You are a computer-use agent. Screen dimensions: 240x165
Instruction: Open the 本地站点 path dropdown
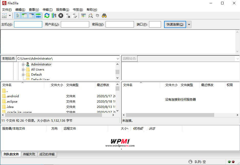click(x=118, y=58)
